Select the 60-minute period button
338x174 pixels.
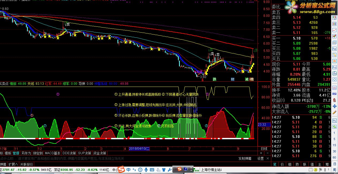[334, 157]
